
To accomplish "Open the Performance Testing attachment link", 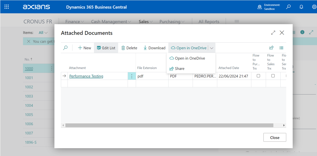I will coord(86,76).
